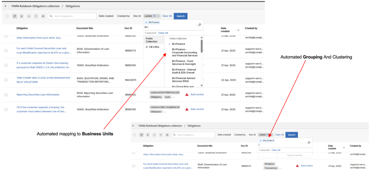The height and width of the screenshot is (172, 370).
Task: Click the label list scrollbar thumb
Action: coord(201,46)
